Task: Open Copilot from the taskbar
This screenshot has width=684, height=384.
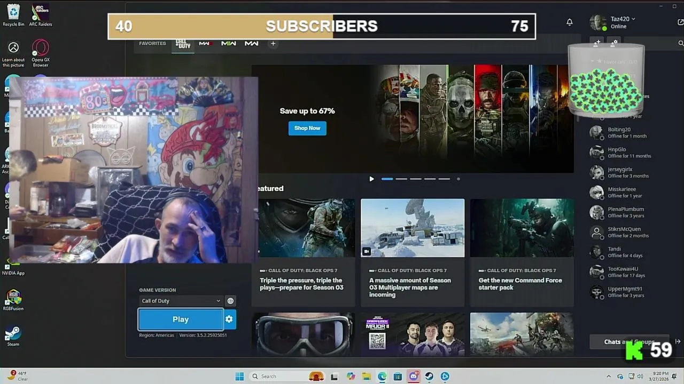Action: (351, 376)
